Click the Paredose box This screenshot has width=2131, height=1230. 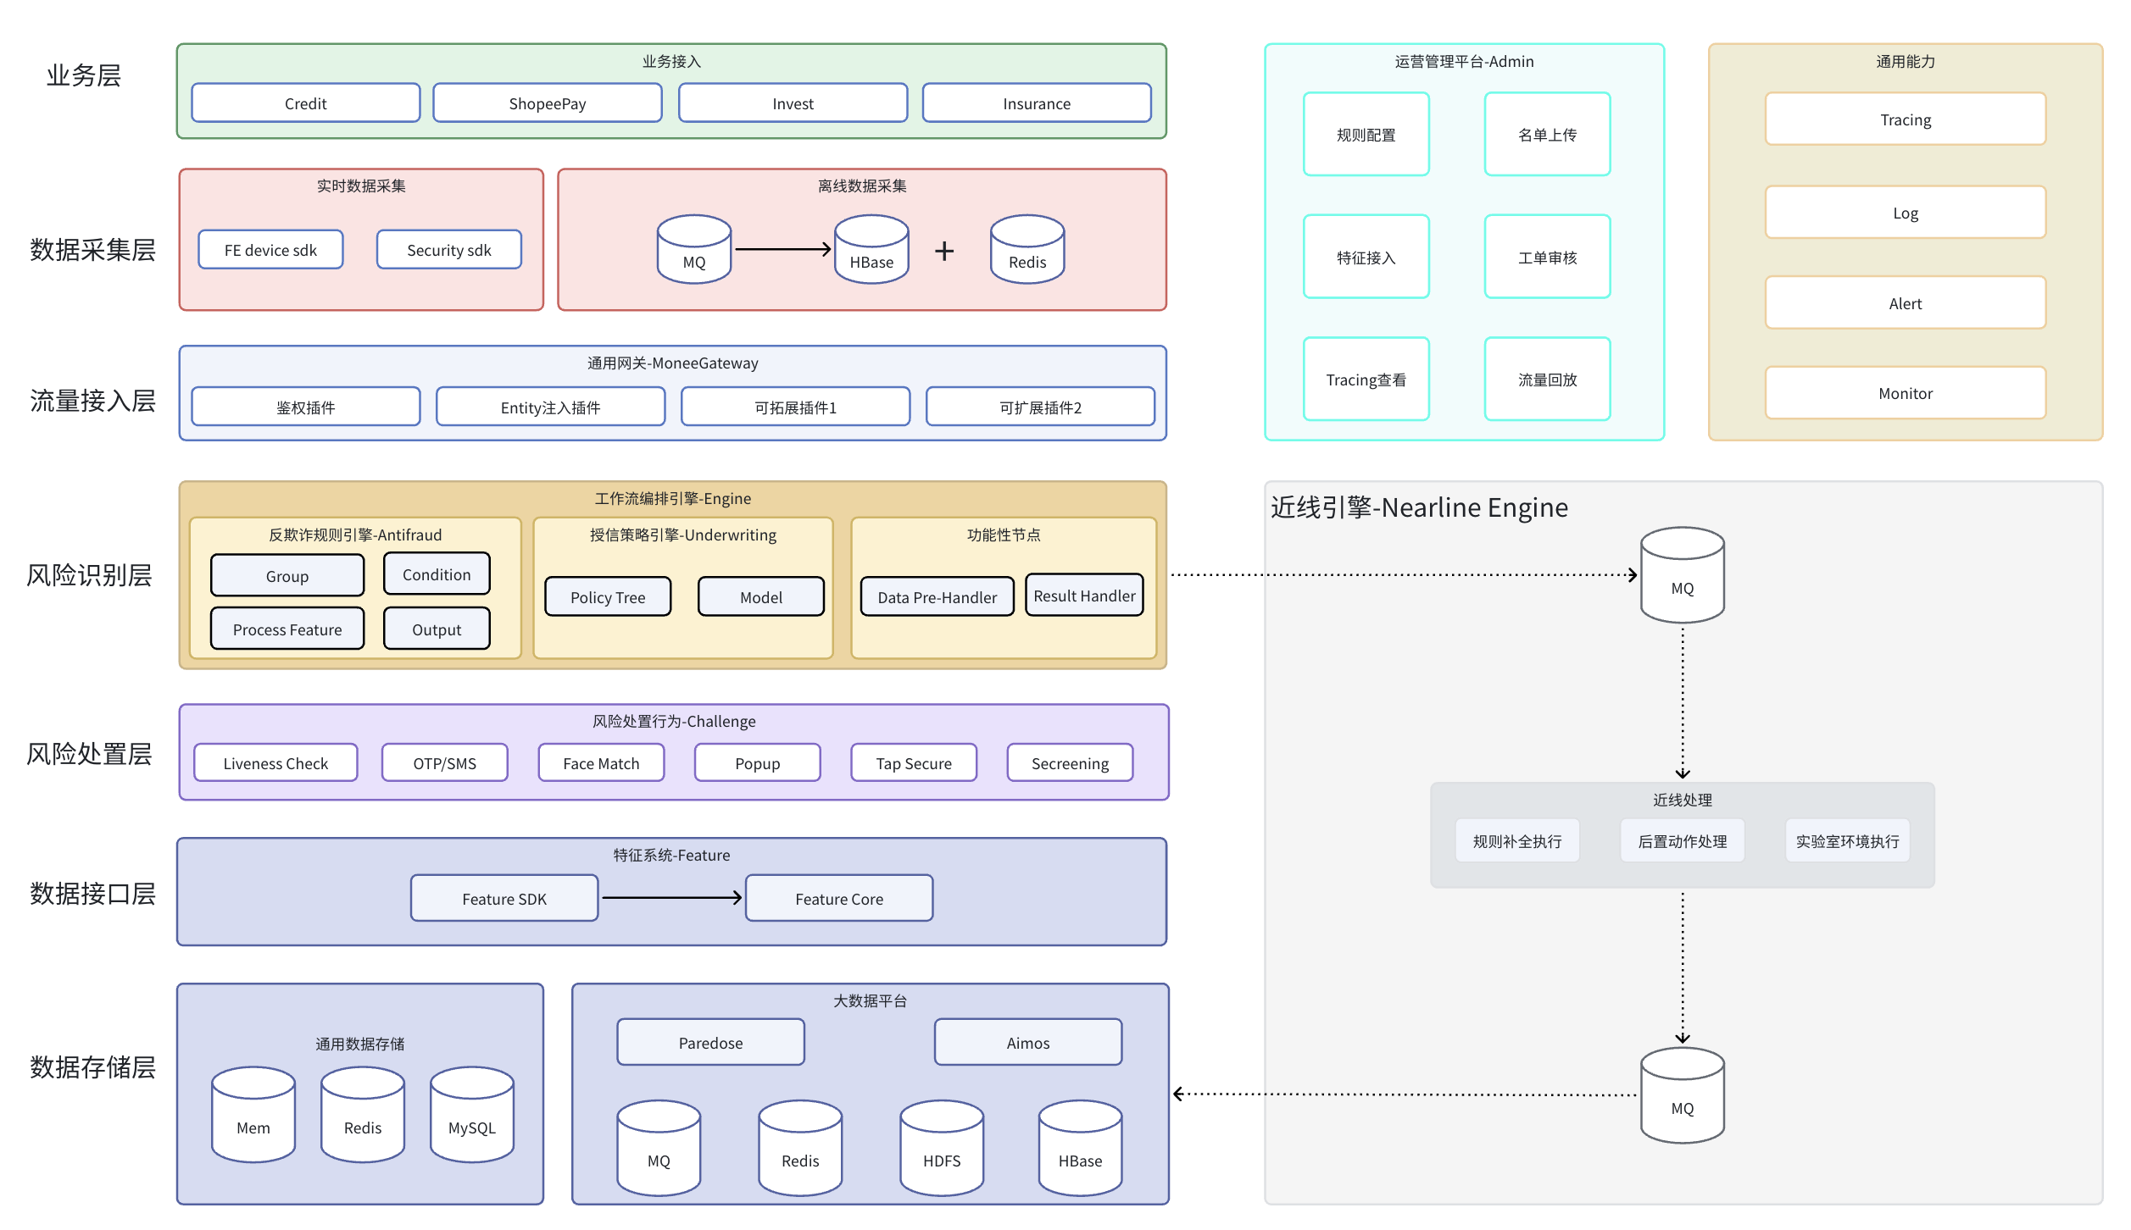pyautogui.click(x=711, y=1042)
